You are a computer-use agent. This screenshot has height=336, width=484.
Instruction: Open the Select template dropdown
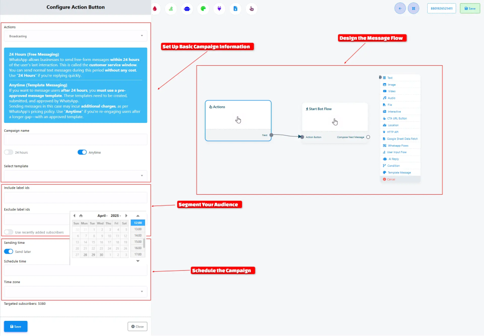[75, 175]
